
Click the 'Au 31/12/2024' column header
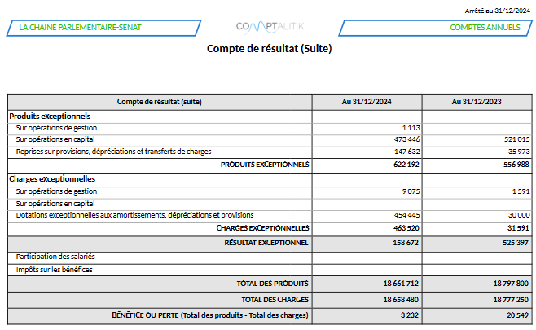[x=367, y=102]
